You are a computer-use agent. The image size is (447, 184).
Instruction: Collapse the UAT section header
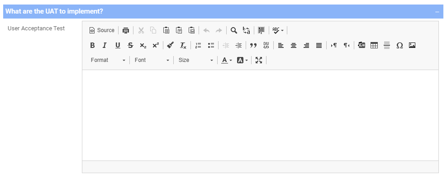pos(437,11)
